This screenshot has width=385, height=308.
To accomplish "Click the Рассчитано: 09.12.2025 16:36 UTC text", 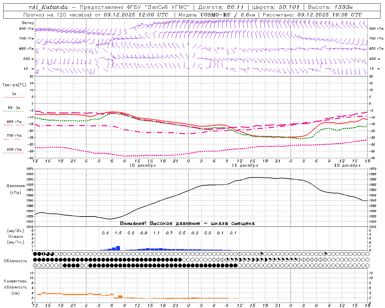I will (312, 15).
